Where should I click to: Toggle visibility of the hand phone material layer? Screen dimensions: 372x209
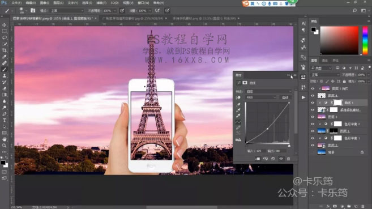pyautogui.click(x=313, y=110)
